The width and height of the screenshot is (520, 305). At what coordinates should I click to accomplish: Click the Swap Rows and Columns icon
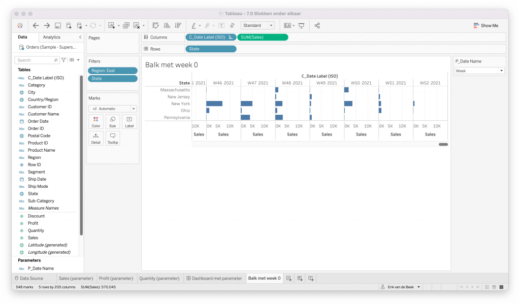pos(155,25)
